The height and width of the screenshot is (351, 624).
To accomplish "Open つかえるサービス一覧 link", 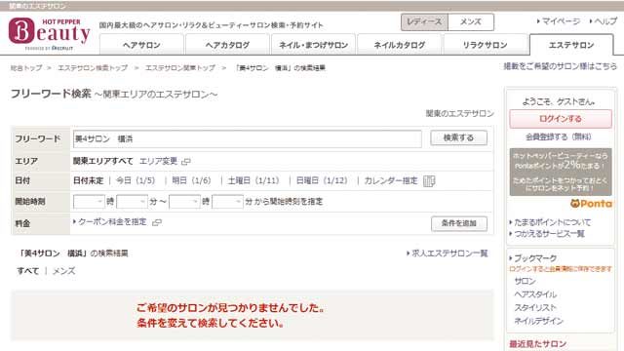I will (x=549, y=234).
